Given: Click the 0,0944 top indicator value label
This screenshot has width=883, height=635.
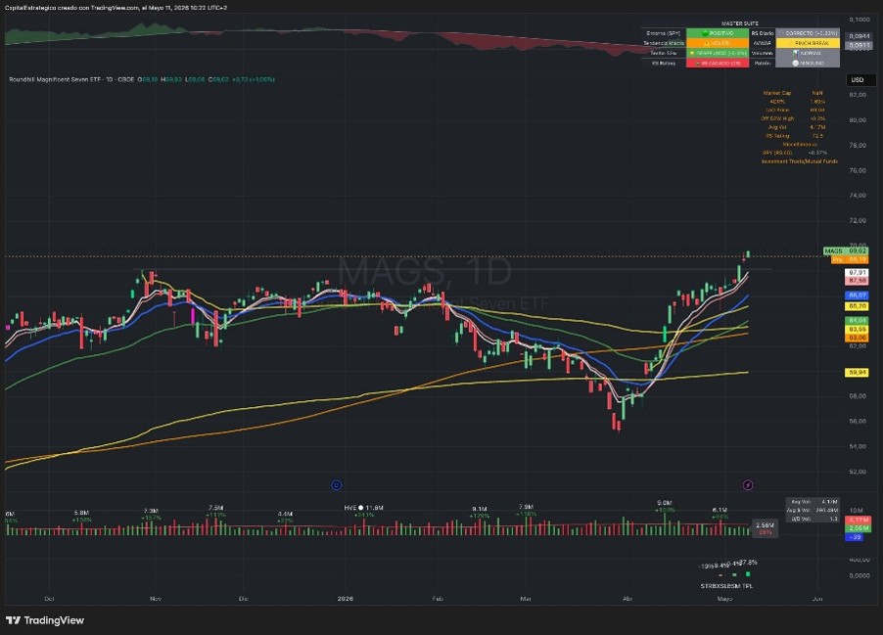Looking at the screenshot, I should click(x=860, y=35).
